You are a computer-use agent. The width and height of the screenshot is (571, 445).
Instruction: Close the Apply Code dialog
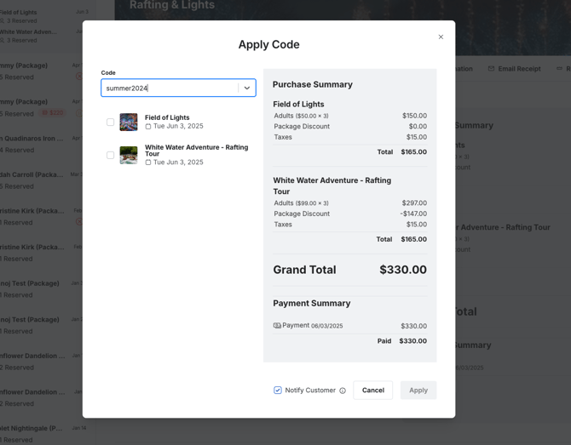(441, 37)
